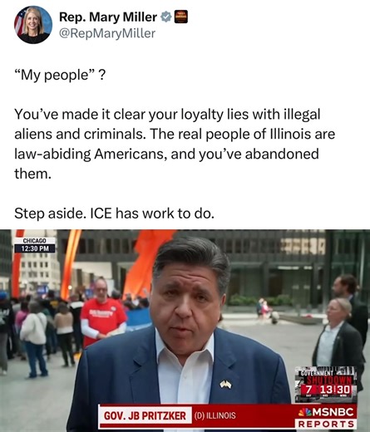The width and height of the screenshot is (370, 432).
Task: Open Rep. Mary Miller's profile avatar
Action: click(x=33, y=25)
